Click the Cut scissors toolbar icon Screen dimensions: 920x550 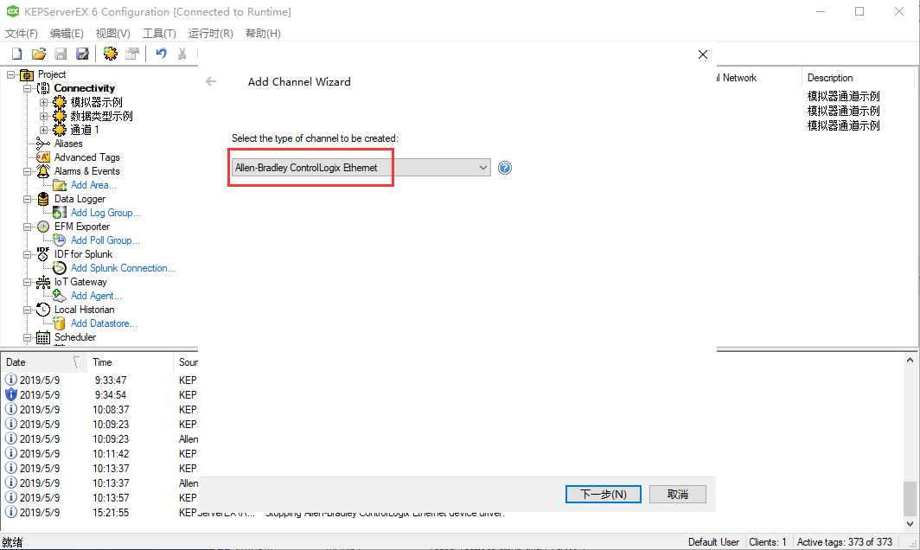(182, 54)
